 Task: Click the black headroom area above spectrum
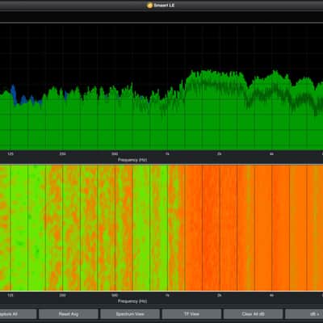161,46
